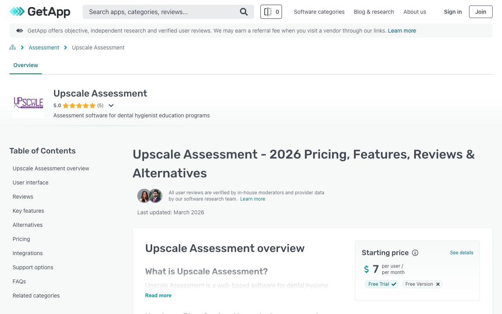Click the Upscale Assessment product logo
Image resolution: width=502 pixels, height=314 pixels.
click(28, 103)
